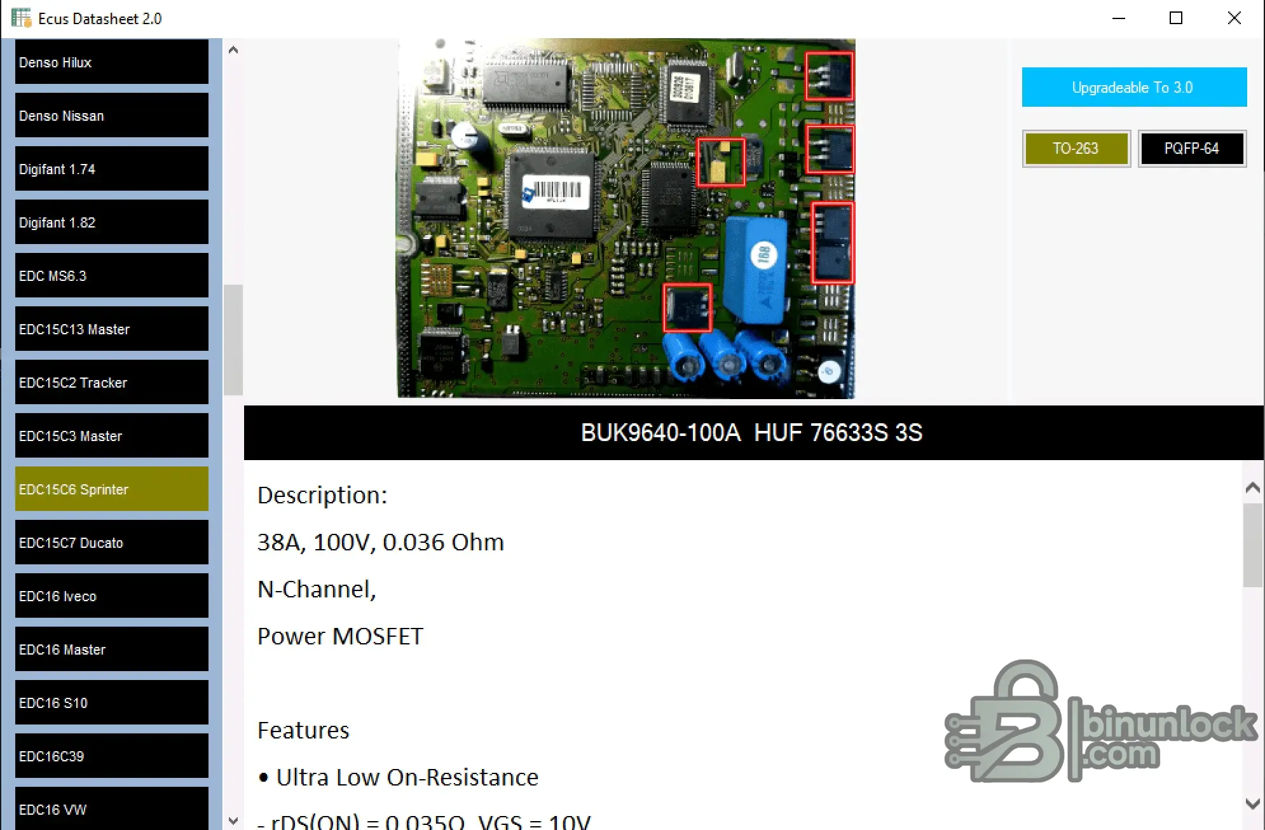The height and width of the screenshot is (830, 1265).
Task: Click the '38A, 100V, 0.036 Ohm' line
Action: tap(381, 542)
